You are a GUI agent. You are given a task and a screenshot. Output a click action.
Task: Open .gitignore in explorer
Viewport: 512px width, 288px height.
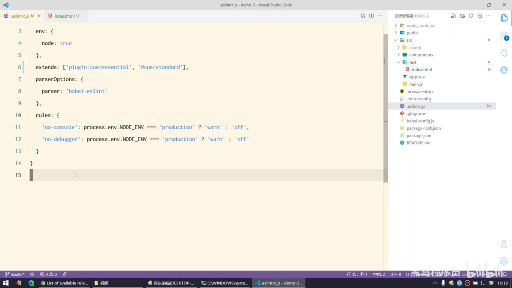click(x=416, y=113)
